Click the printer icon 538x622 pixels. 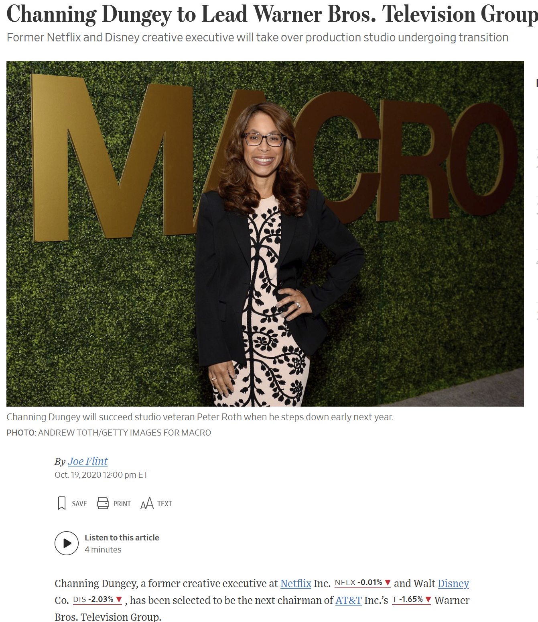click(x=103, y=503)
